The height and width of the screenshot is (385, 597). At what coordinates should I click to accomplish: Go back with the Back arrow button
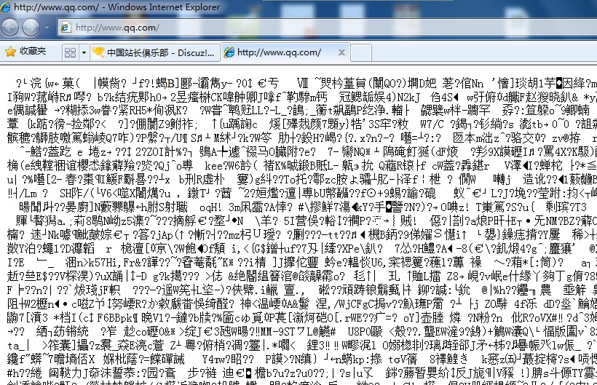[x=10, y=27]
